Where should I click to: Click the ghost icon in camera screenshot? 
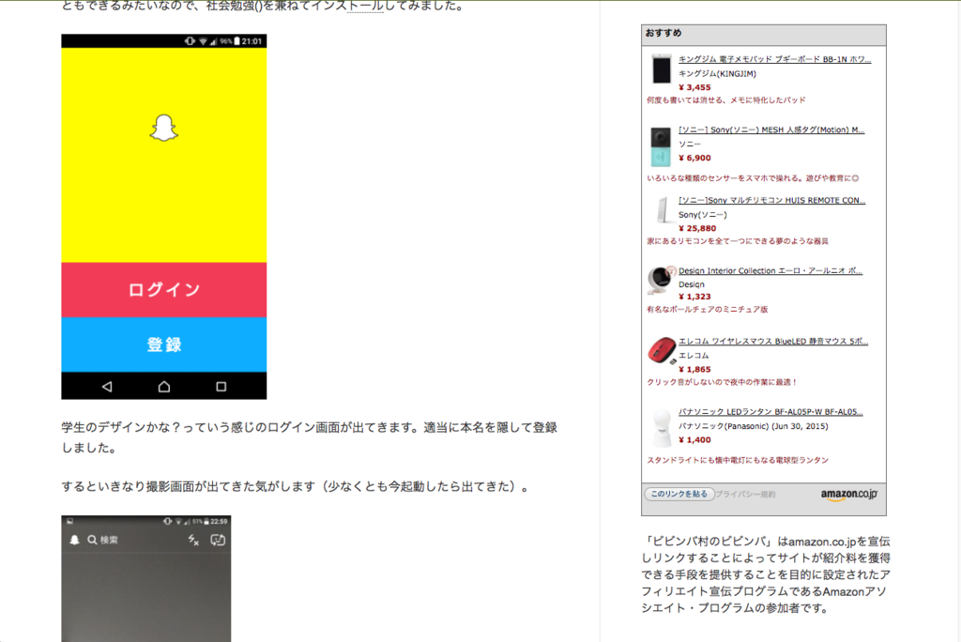click(74, 540)
